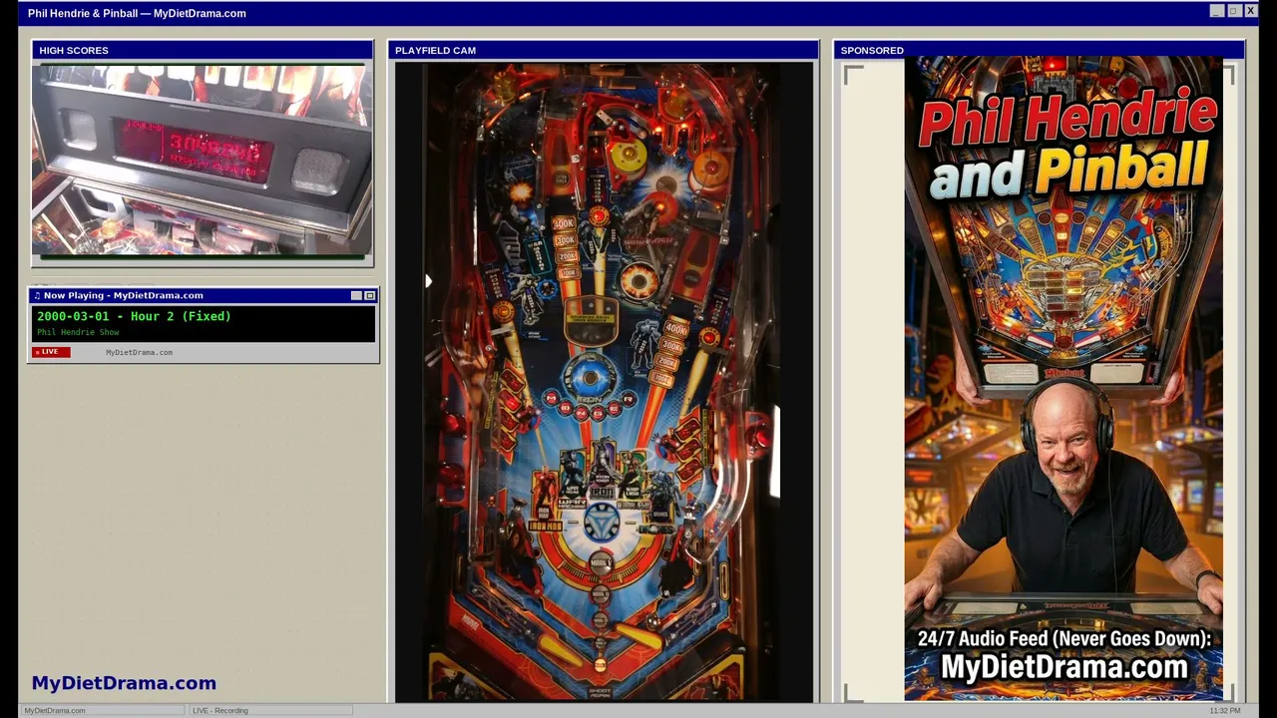Screen dimensions: 1277x718
Task: Click the HIGH SCORES panel header
Action: click(203, 50)
